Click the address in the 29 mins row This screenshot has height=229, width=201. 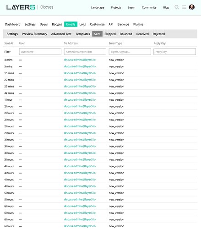[80, 86]
